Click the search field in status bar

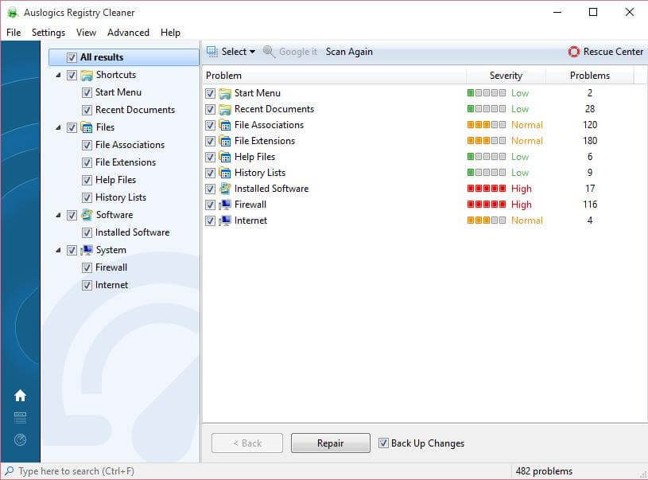(x=256, y=471)
